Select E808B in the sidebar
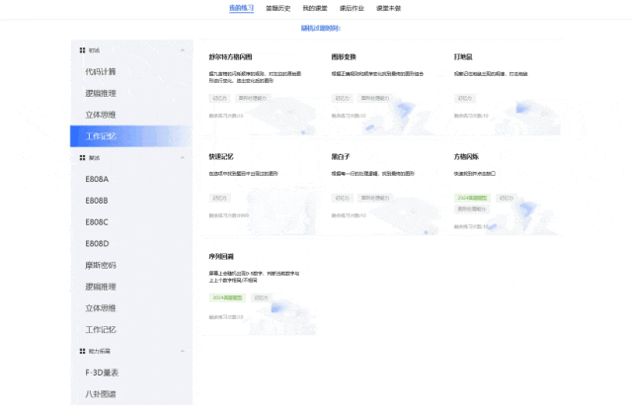Image resolution: width=632 pixels, height=416 pixels. pyautogui.click(x=97, y=201)
